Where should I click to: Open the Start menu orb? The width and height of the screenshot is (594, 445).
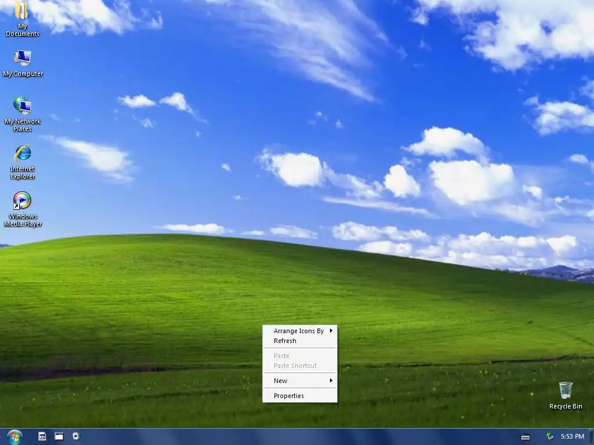point(15,437)
